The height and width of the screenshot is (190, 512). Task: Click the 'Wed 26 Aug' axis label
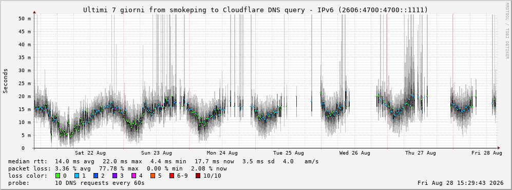(355, 153)
